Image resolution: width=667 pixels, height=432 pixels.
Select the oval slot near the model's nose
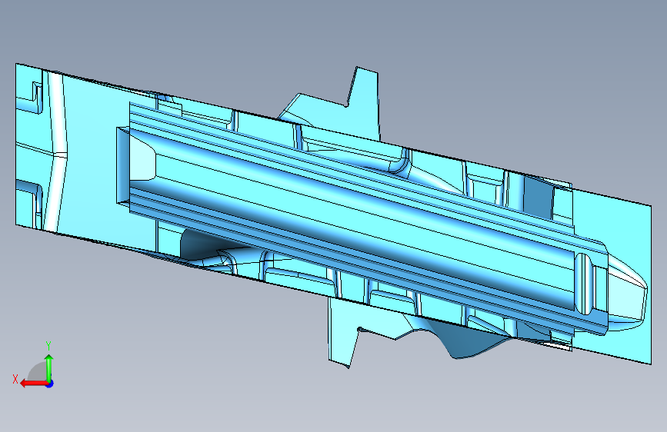(584, 284)
